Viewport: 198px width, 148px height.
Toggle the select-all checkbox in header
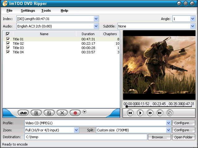8,34
